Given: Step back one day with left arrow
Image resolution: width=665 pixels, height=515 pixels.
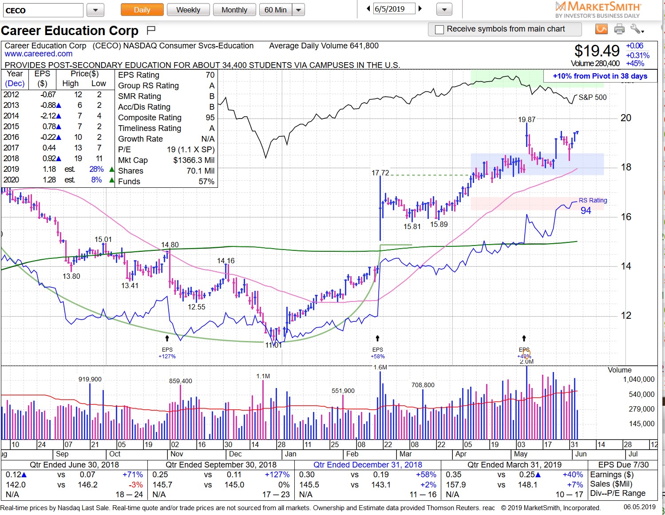Looking at the screenshot, I should coord(368,8).
